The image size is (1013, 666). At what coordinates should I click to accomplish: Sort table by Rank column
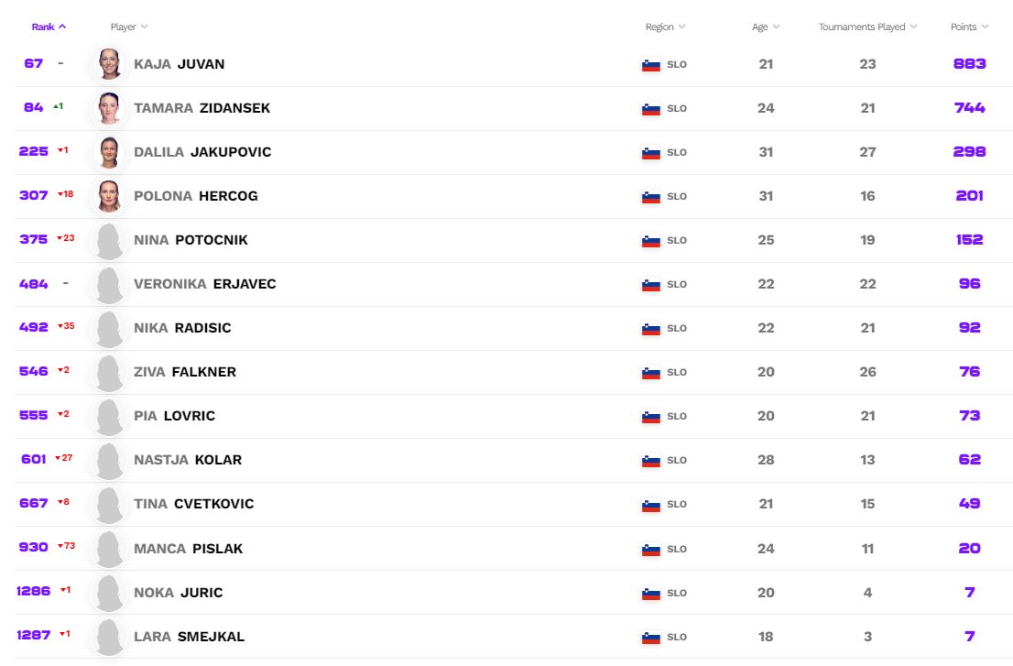click(x=49, y=27)
